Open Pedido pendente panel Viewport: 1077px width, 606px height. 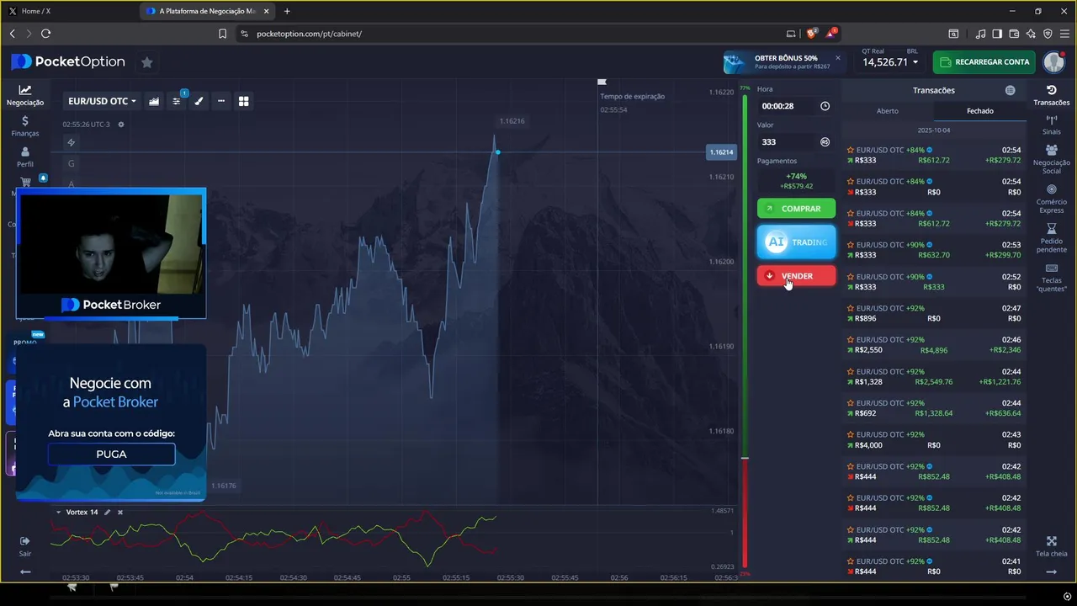pyautogui.click(x=1052, y=238)
